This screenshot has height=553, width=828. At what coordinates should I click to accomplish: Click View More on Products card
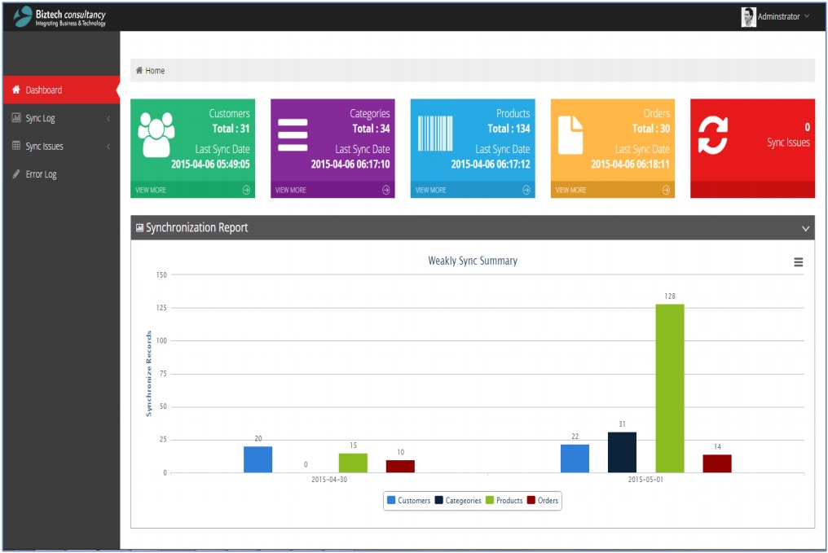tap(430, 190)
